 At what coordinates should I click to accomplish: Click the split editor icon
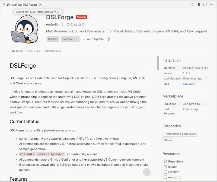tap(205, 5)
